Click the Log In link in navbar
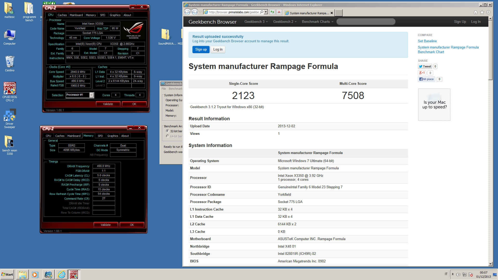Image resolution: width=498 pixels, height=280 pixels. 476,22
